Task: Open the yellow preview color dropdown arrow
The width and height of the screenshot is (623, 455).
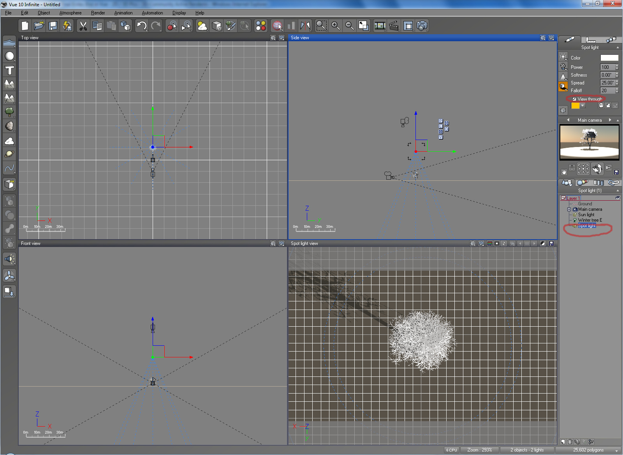Action: pyautogui.click(x=583, y=106)
